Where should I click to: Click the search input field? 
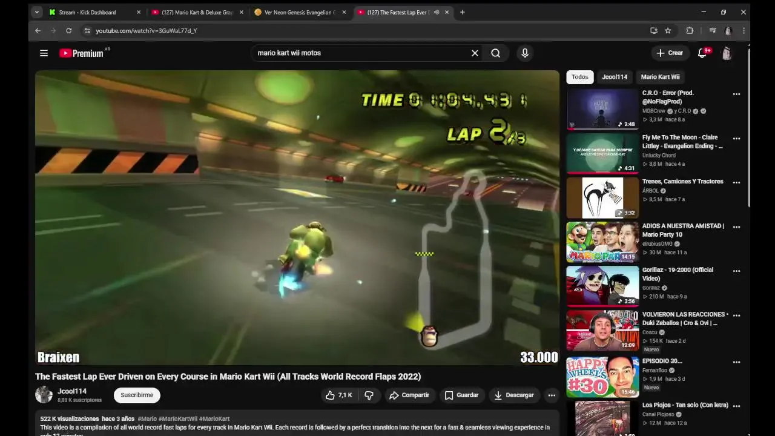pos(361,53)
